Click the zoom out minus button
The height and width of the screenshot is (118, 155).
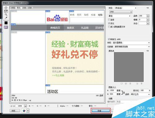11,106
